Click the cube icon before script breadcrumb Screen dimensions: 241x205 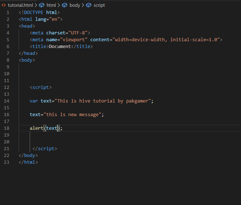coord(88,5)
